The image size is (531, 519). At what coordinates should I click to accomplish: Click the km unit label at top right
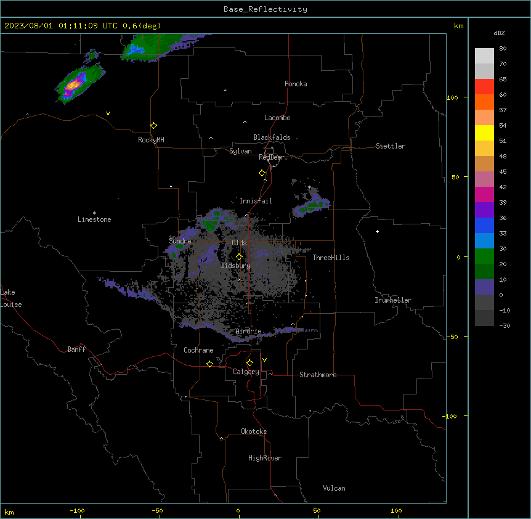[x=458, y=26]
